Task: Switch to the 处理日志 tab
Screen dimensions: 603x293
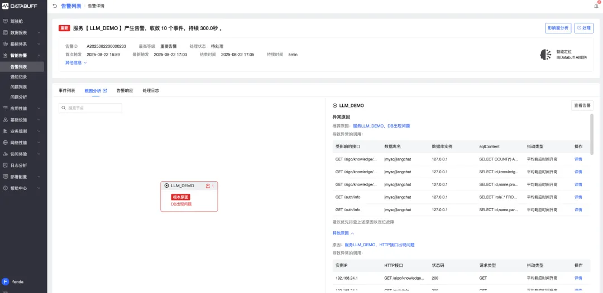Action: point(151,90)
